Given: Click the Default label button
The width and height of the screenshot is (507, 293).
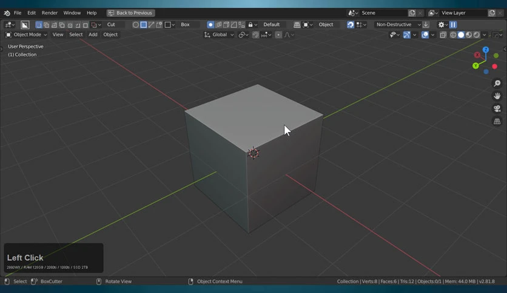Looking at the screenshot, I should (x=271, y=25).
